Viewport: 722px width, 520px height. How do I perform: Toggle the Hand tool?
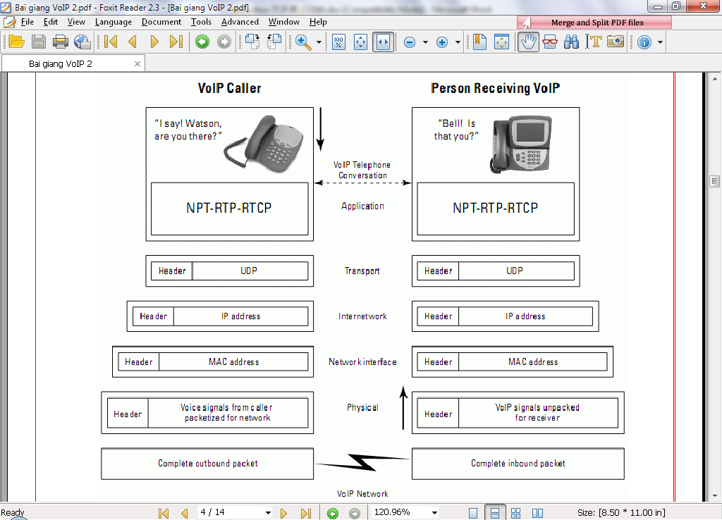pyautogui.click(x=528, y=42)
